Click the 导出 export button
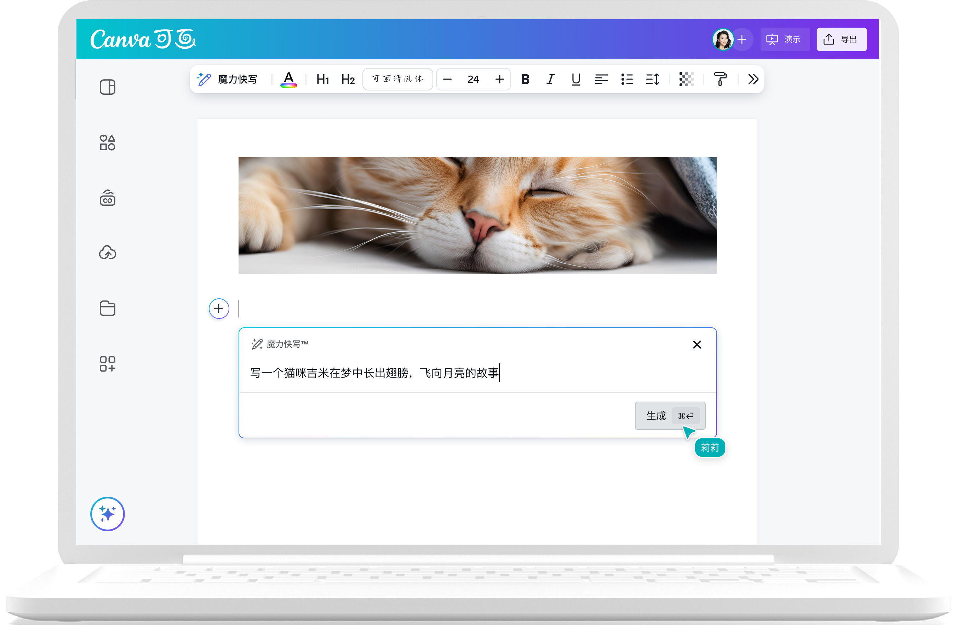957x625 pixels. point(841,39)
